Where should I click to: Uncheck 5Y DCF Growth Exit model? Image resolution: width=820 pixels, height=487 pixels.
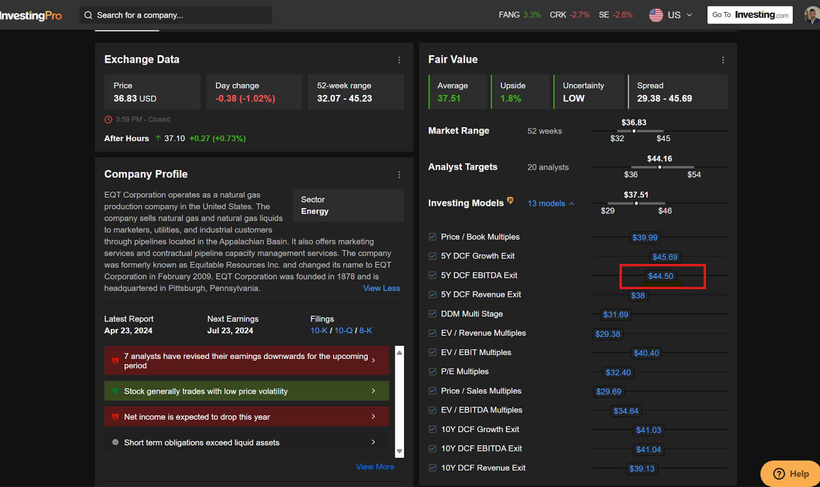point(433,256)
